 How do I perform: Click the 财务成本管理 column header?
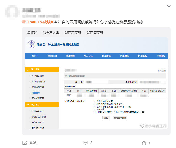pos(91,91)
